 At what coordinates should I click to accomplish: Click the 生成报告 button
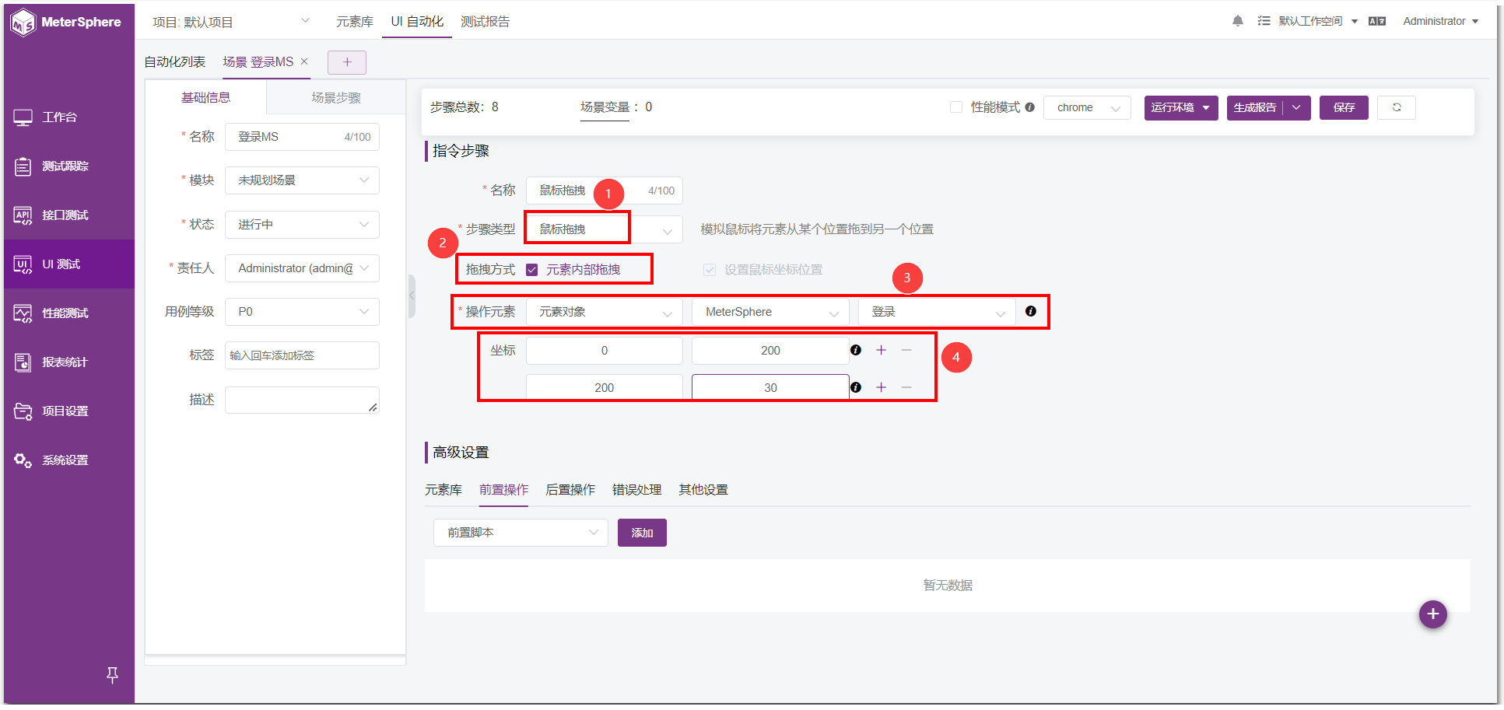point(1255,107)
